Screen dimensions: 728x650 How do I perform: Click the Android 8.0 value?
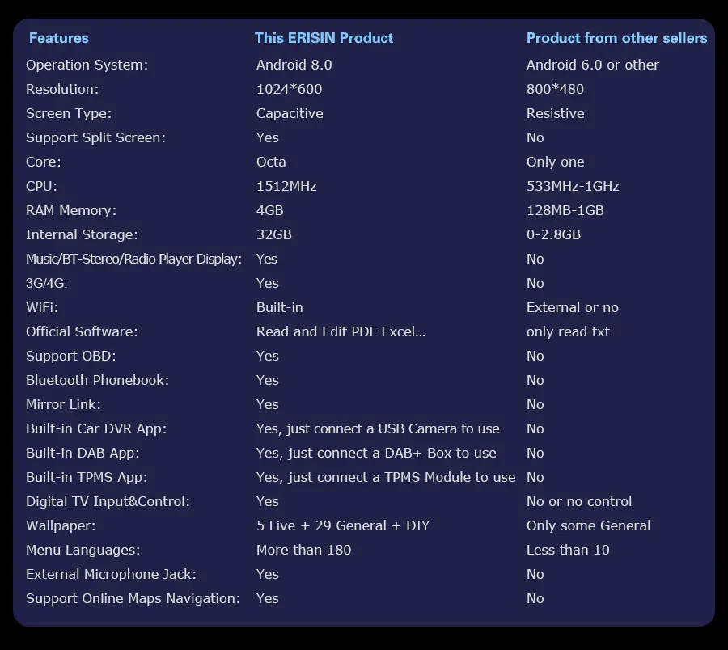pyautogui.click(x=294, y=65)
